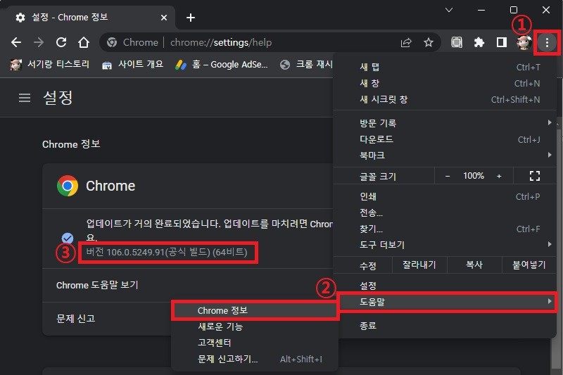Open the tab search chevron

pos(449,10)
